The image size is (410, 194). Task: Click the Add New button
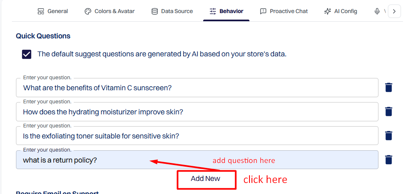(x=206, y=178)
